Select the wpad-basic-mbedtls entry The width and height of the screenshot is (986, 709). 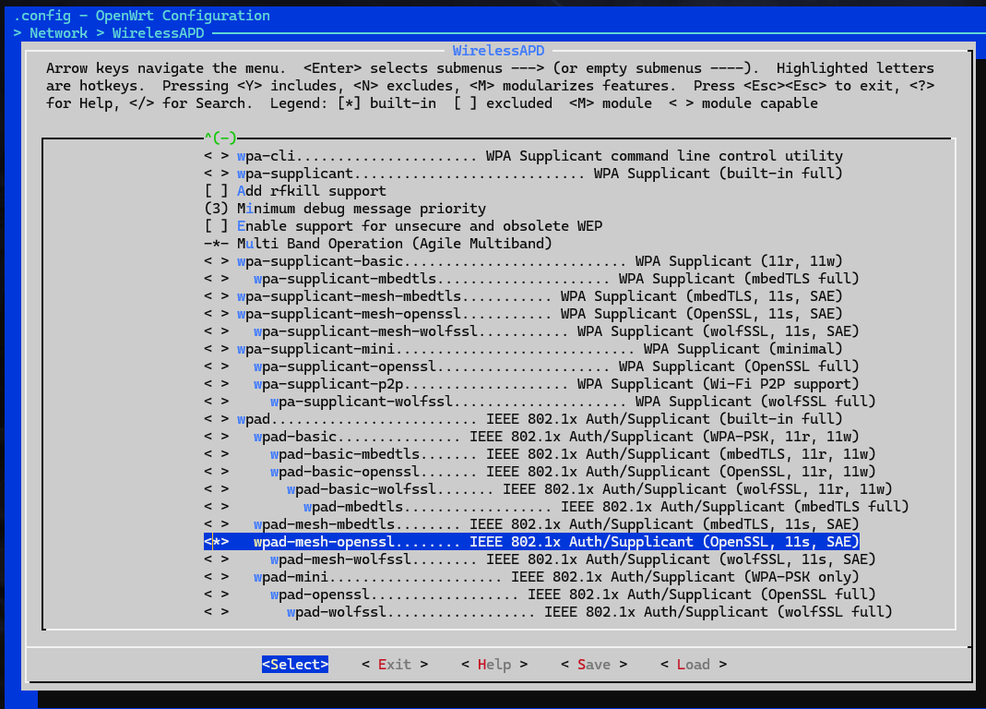540,454
